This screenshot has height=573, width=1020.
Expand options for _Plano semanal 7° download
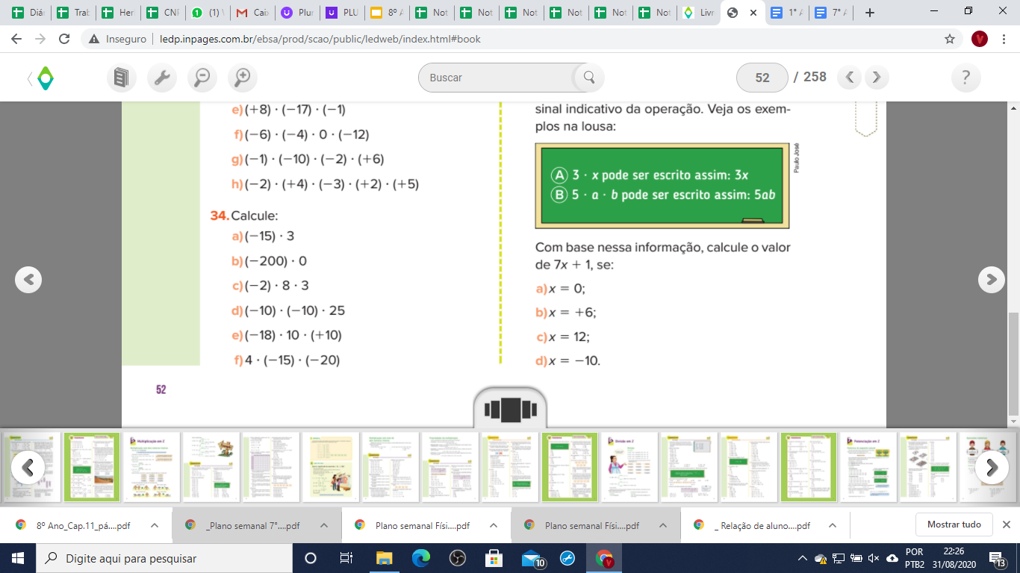324,525
